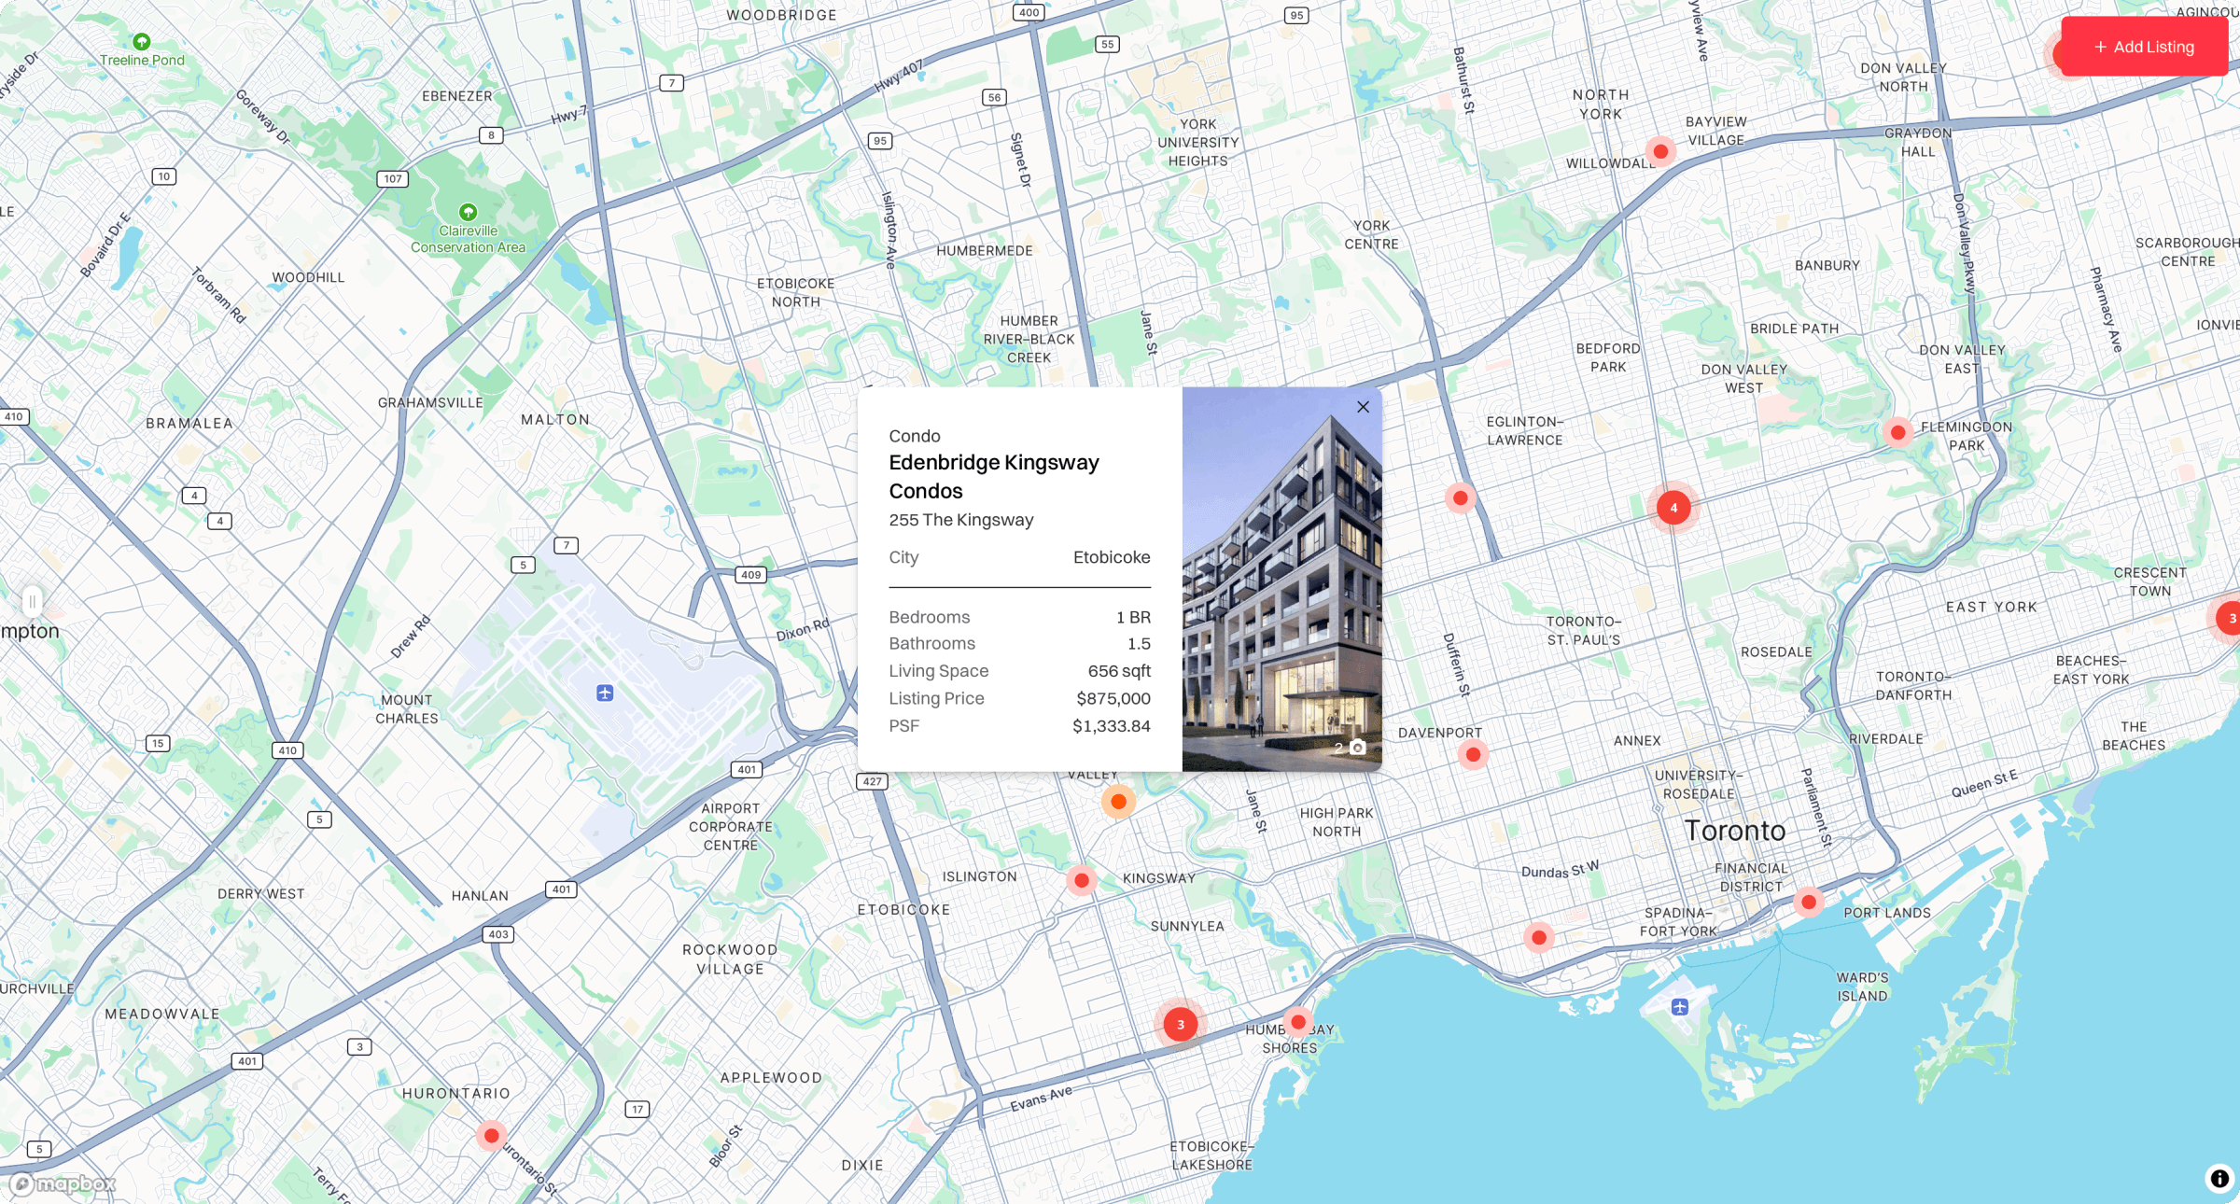Open the map attribution info icon
Viewport: 2240px width, 1204px height.
click(2219, 1178)
